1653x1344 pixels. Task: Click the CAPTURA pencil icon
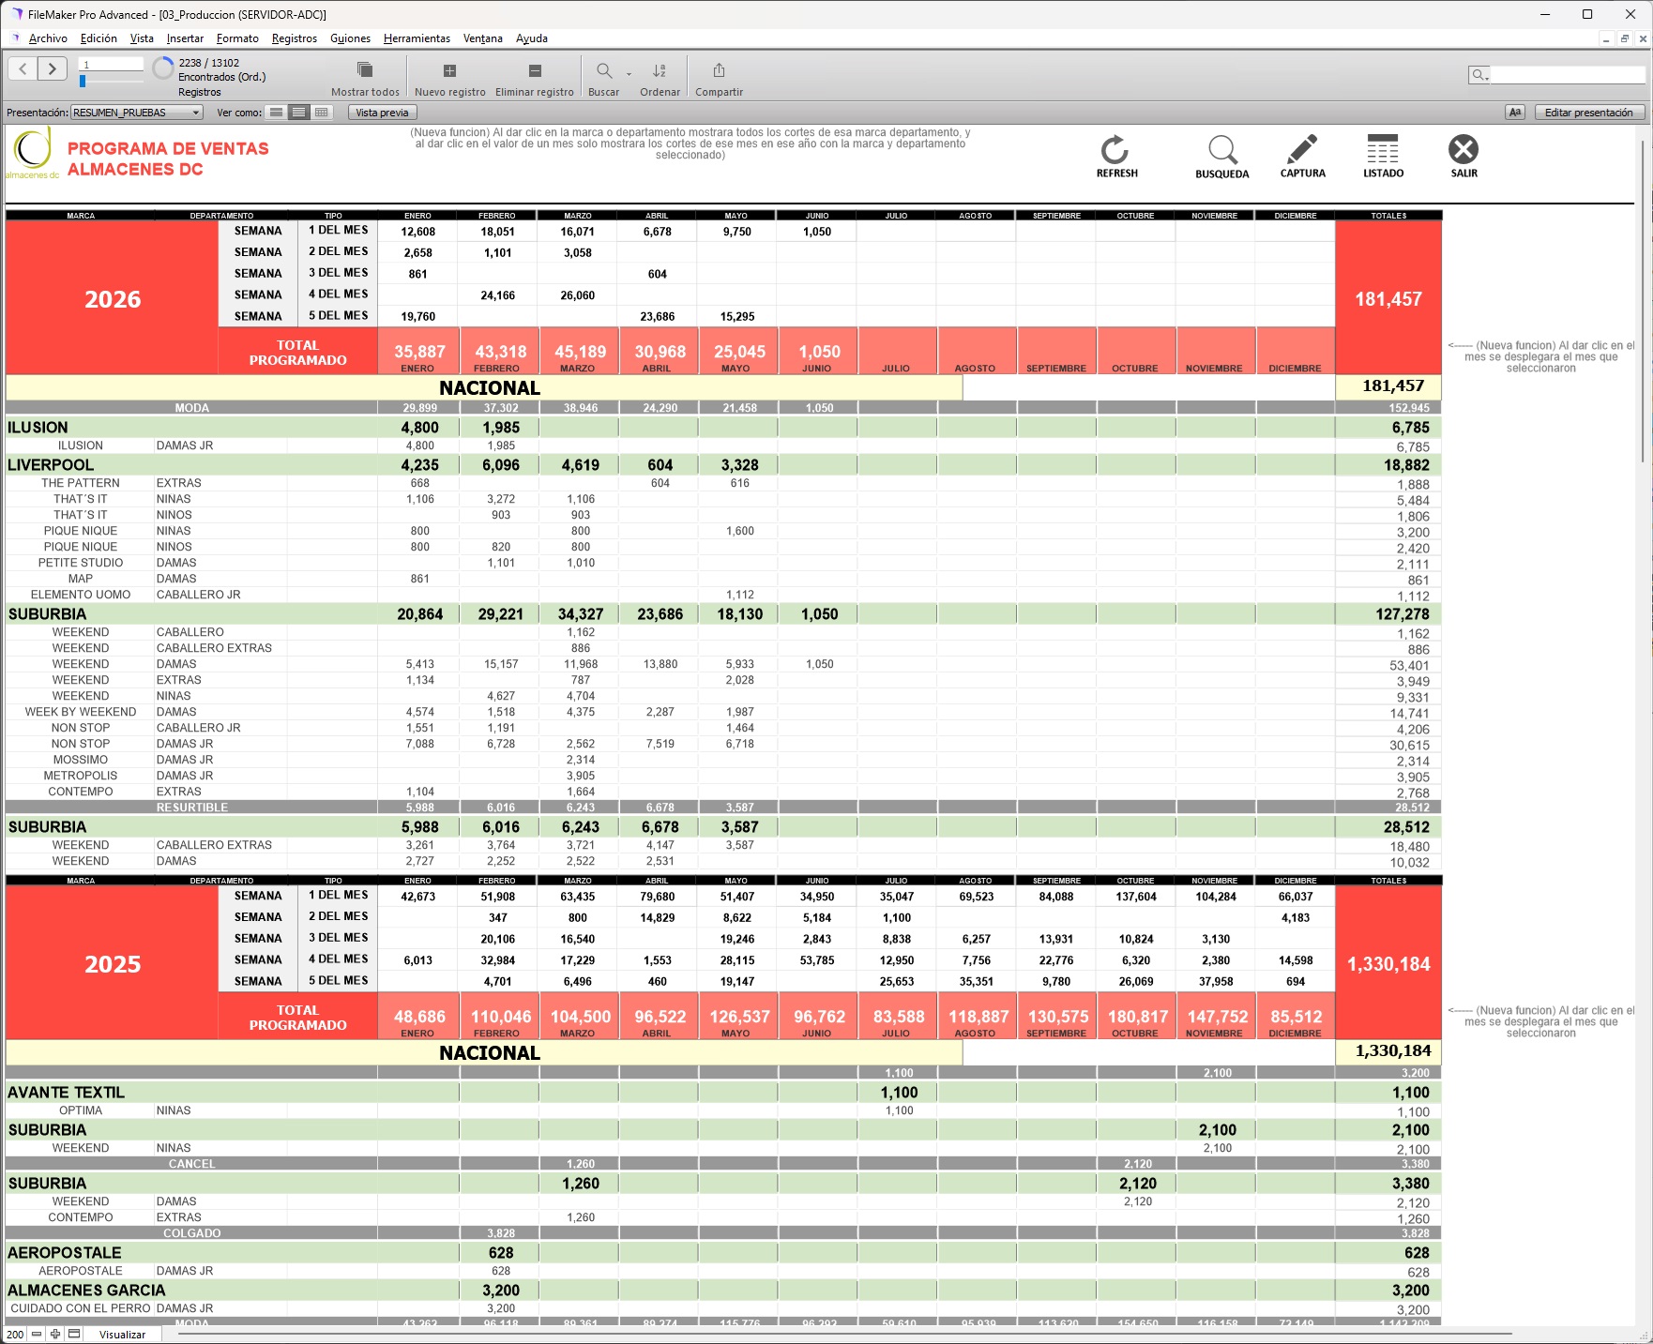[x=1302, y=152]
